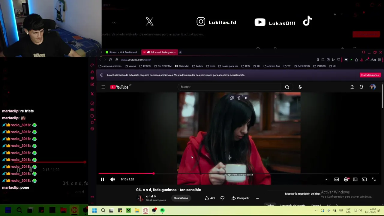Open c n d channel avatar
Viewport: 384px width, 216px height.
140,198
